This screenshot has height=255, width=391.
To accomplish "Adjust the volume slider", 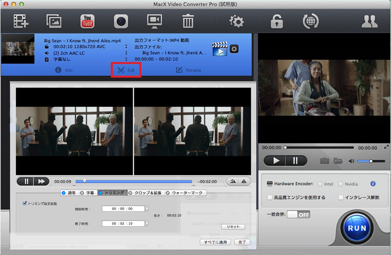I will [371, 161].
